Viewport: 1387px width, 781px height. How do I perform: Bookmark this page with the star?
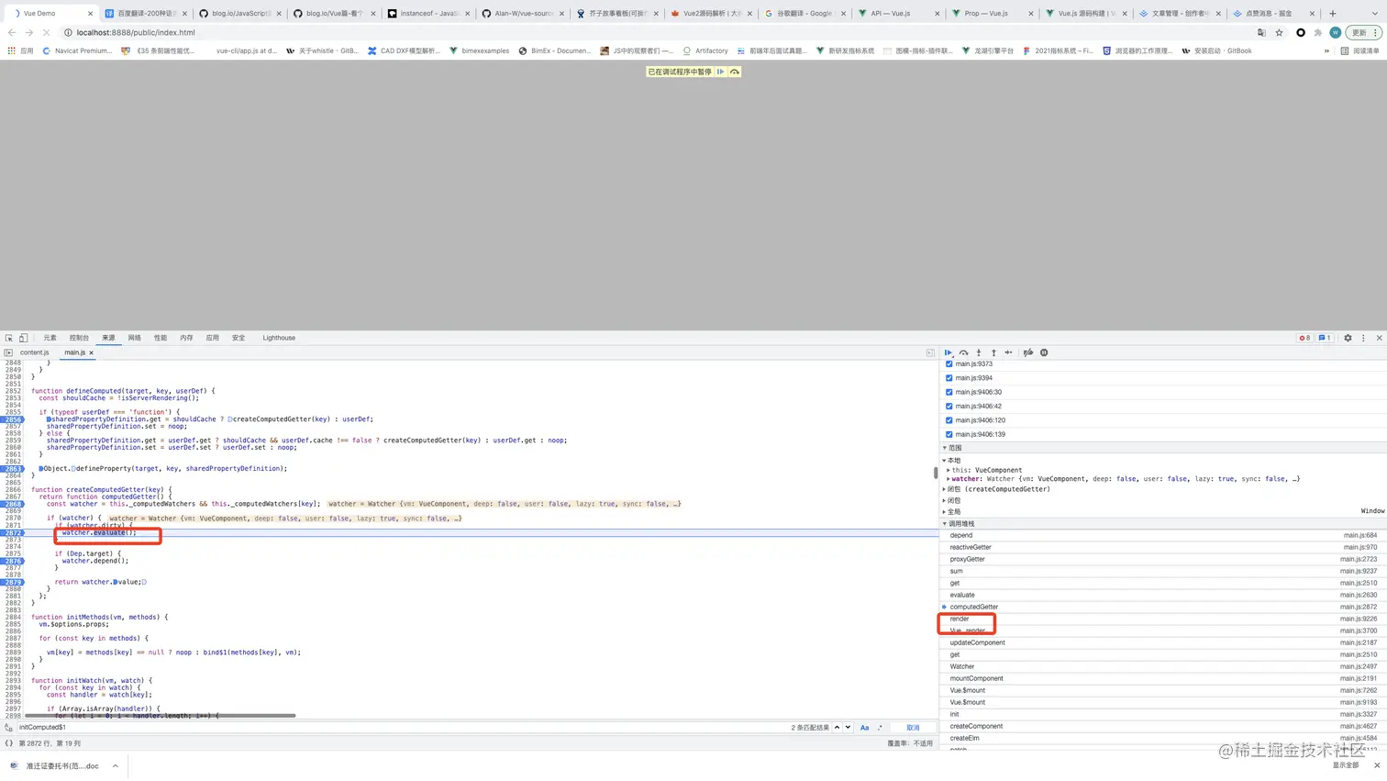click(x=1280, y=32)
